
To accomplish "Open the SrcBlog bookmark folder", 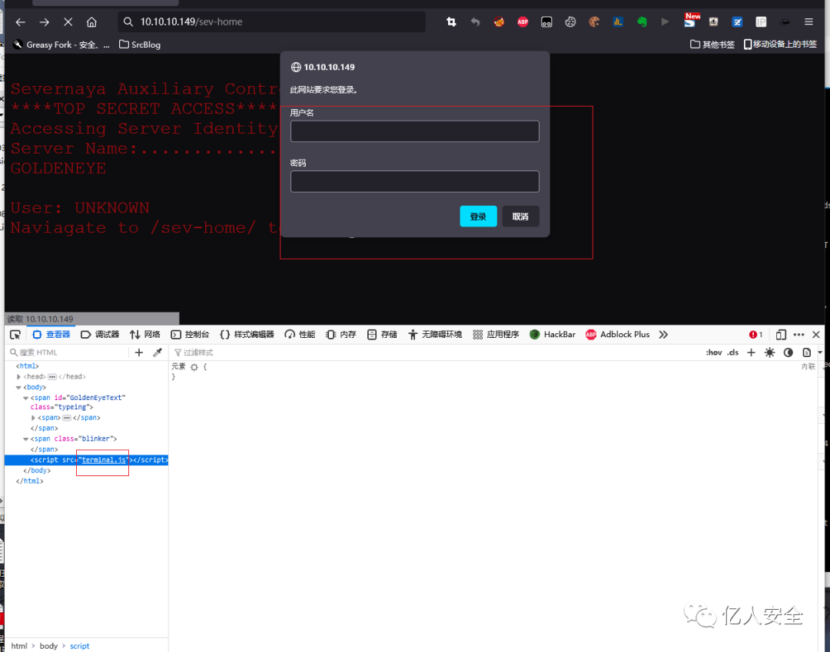I will [x=140, y=45].
